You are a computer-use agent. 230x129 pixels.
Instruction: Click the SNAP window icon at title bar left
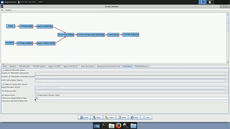(x=2, y=6)
